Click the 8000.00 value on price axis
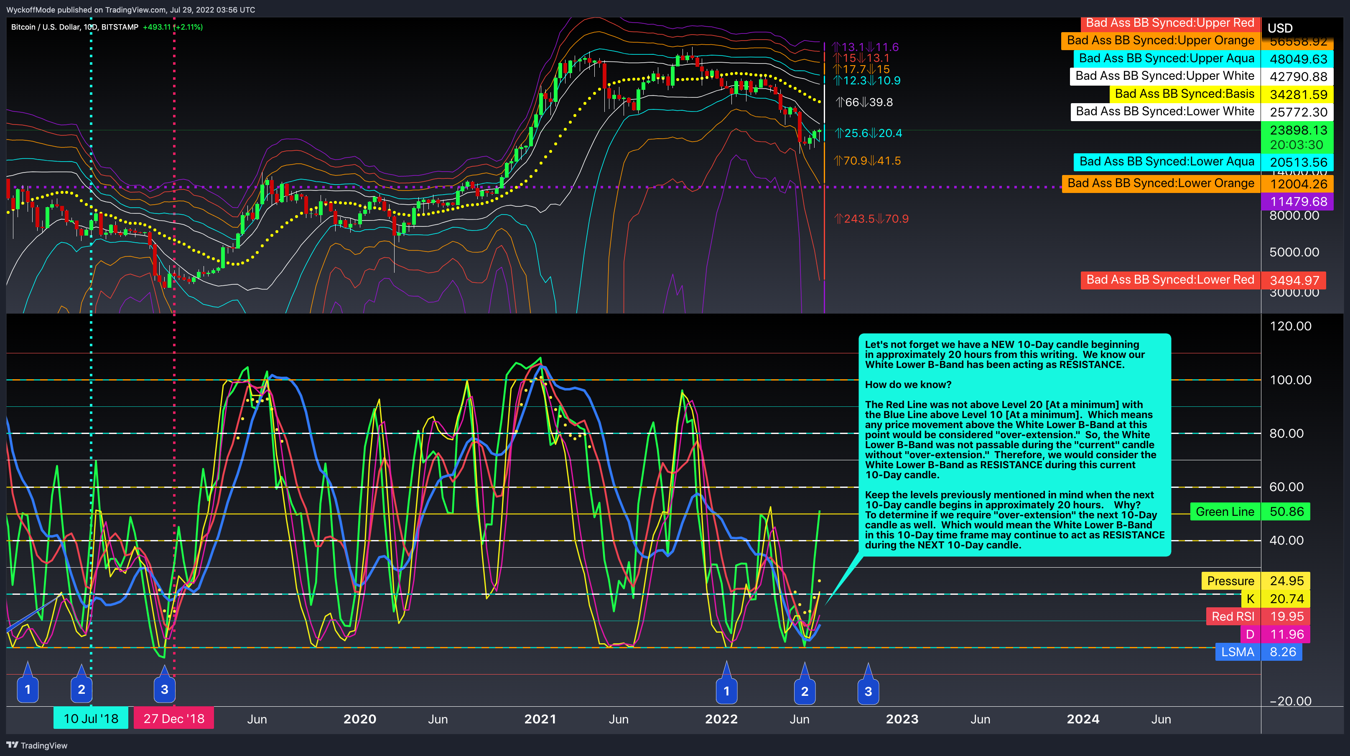The height and width of the screenshot is (756, 1350). [x=1294, y=216]
